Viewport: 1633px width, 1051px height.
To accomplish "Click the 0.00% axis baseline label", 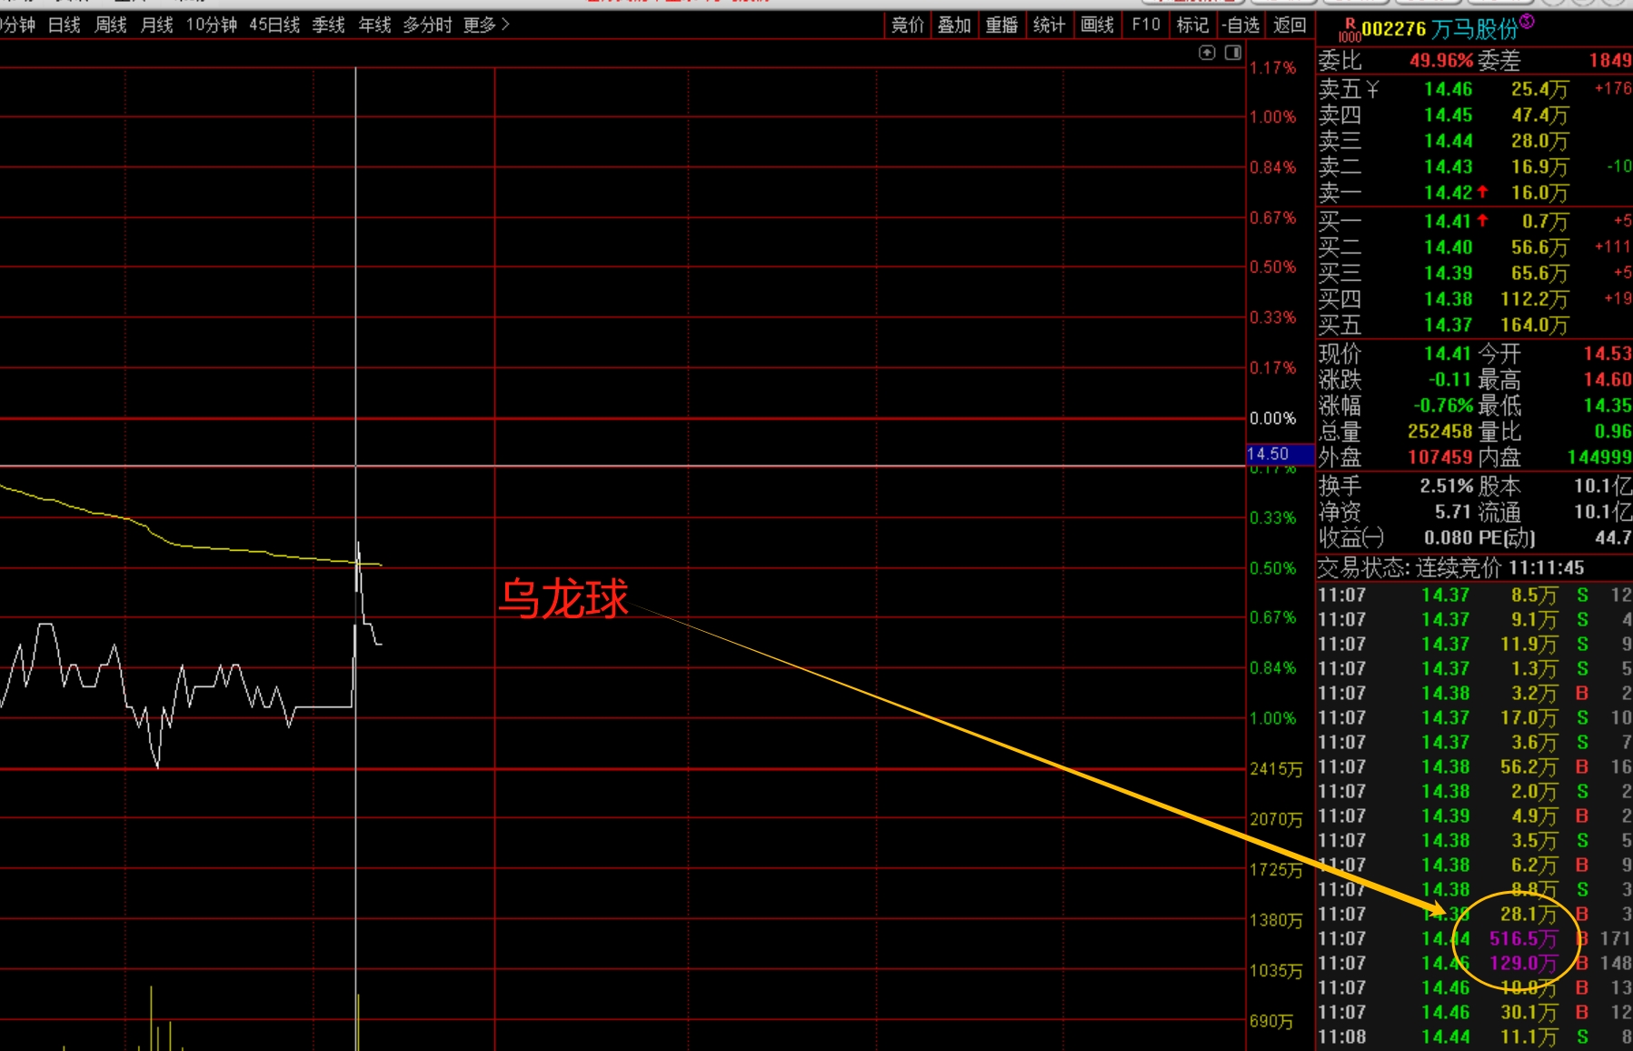I will click(x=1273, y=418).
